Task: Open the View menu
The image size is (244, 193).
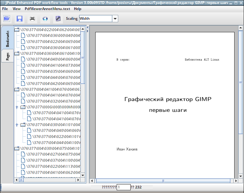Action: pyautogui.click(x=16, y=9)
